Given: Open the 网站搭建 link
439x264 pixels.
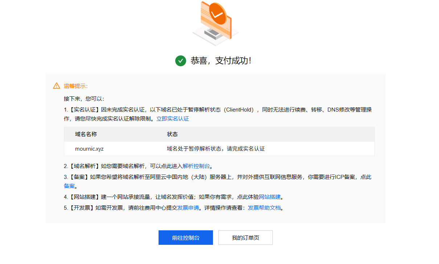Looking at the screenshot, I should point(270,197).
